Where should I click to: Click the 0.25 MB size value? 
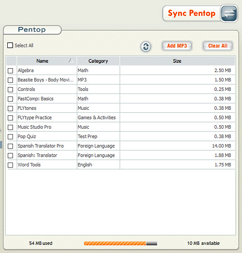coord(223,89)
